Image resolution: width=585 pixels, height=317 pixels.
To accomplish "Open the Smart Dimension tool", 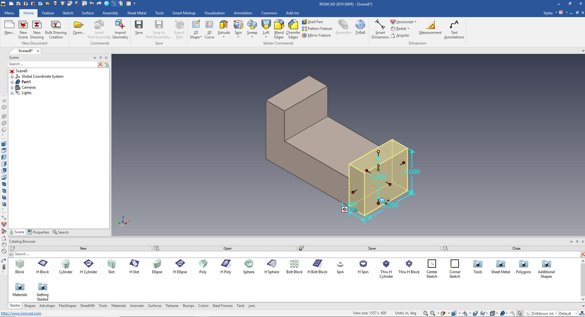I will pyautogui.click(x=380, y=25).
